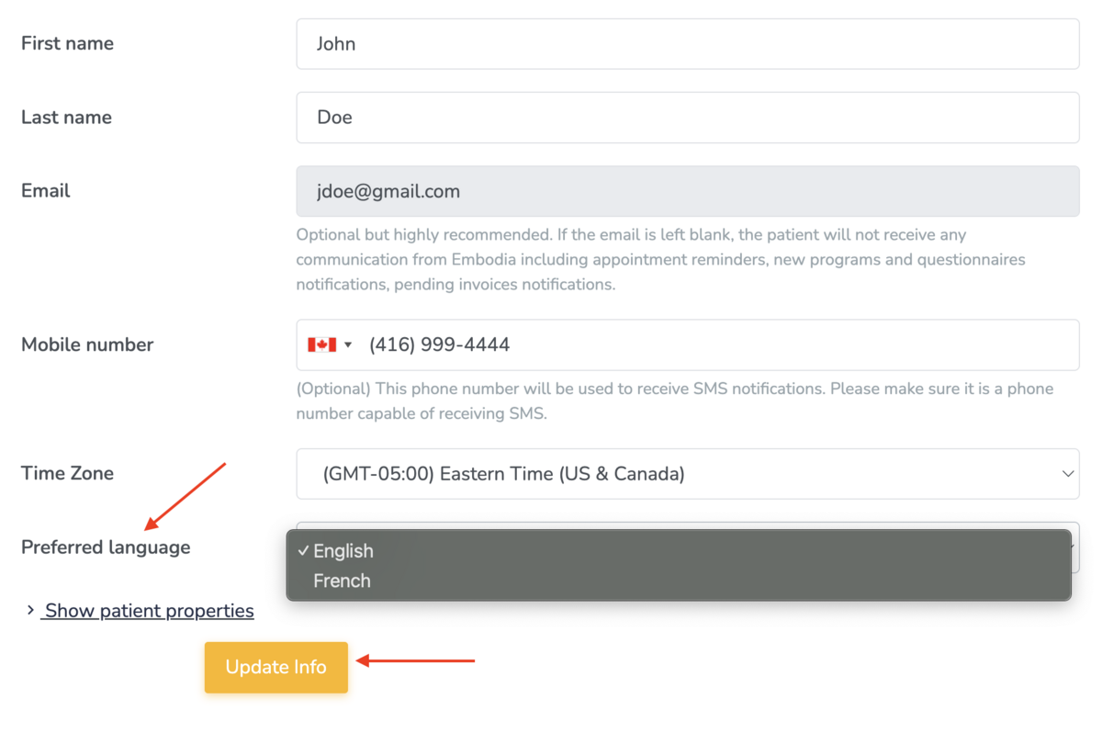Click the chevron before Show patient properties
The image size is (1102, 733).
pyautogui.click(x=29, y=609)
